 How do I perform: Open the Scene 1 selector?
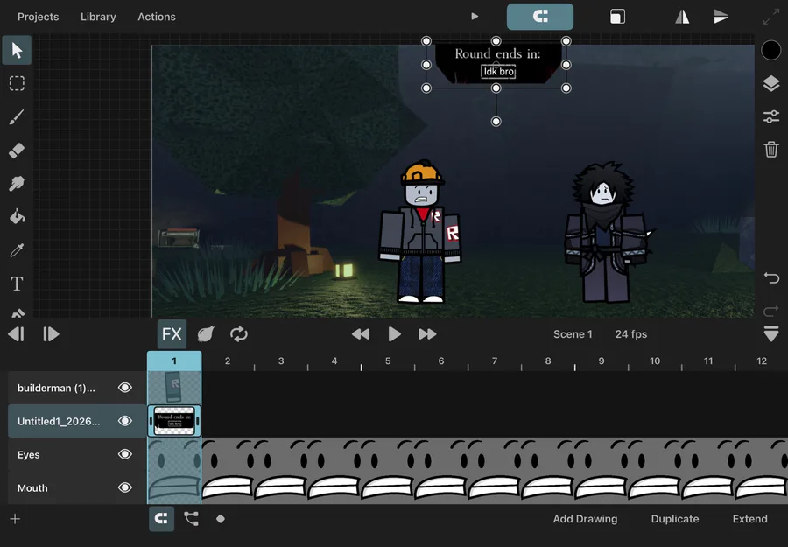click(573, 334)
